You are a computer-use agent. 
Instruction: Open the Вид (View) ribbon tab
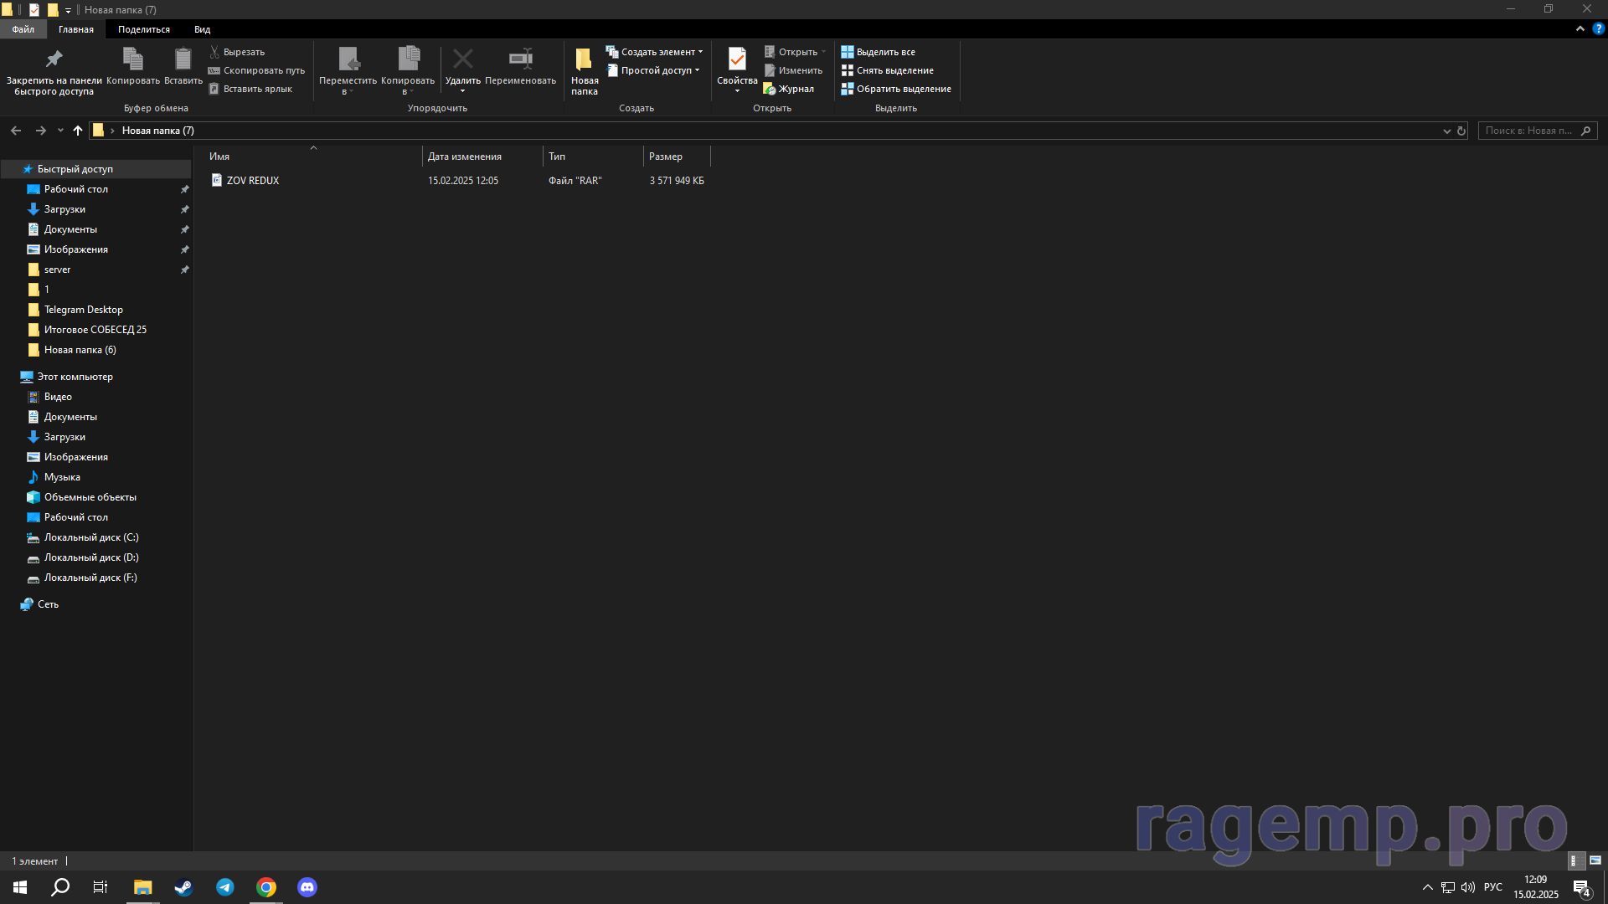pos(202,29)
